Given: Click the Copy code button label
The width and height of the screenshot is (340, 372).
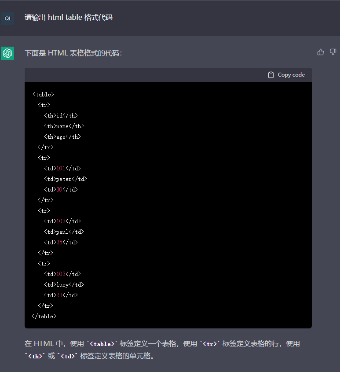Looking at the screenshot, I should point(291,75).
